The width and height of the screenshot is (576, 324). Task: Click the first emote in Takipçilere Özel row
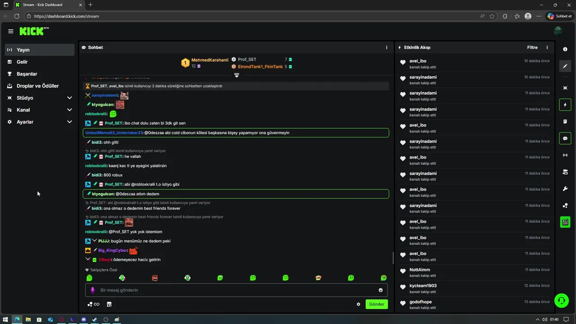point(89,278)
